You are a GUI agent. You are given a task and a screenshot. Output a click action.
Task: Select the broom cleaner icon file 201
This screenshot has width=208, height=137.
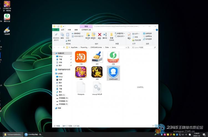(x=97, y=58)
